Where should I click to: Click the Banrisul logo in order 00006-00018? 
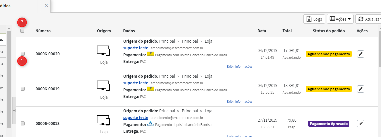coord(151,124)
